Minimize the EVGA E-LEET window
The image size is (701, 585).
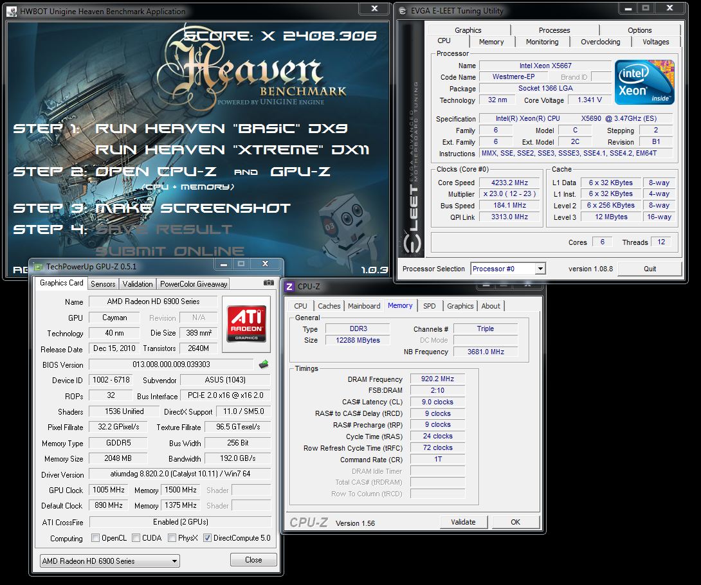point(628,8)
